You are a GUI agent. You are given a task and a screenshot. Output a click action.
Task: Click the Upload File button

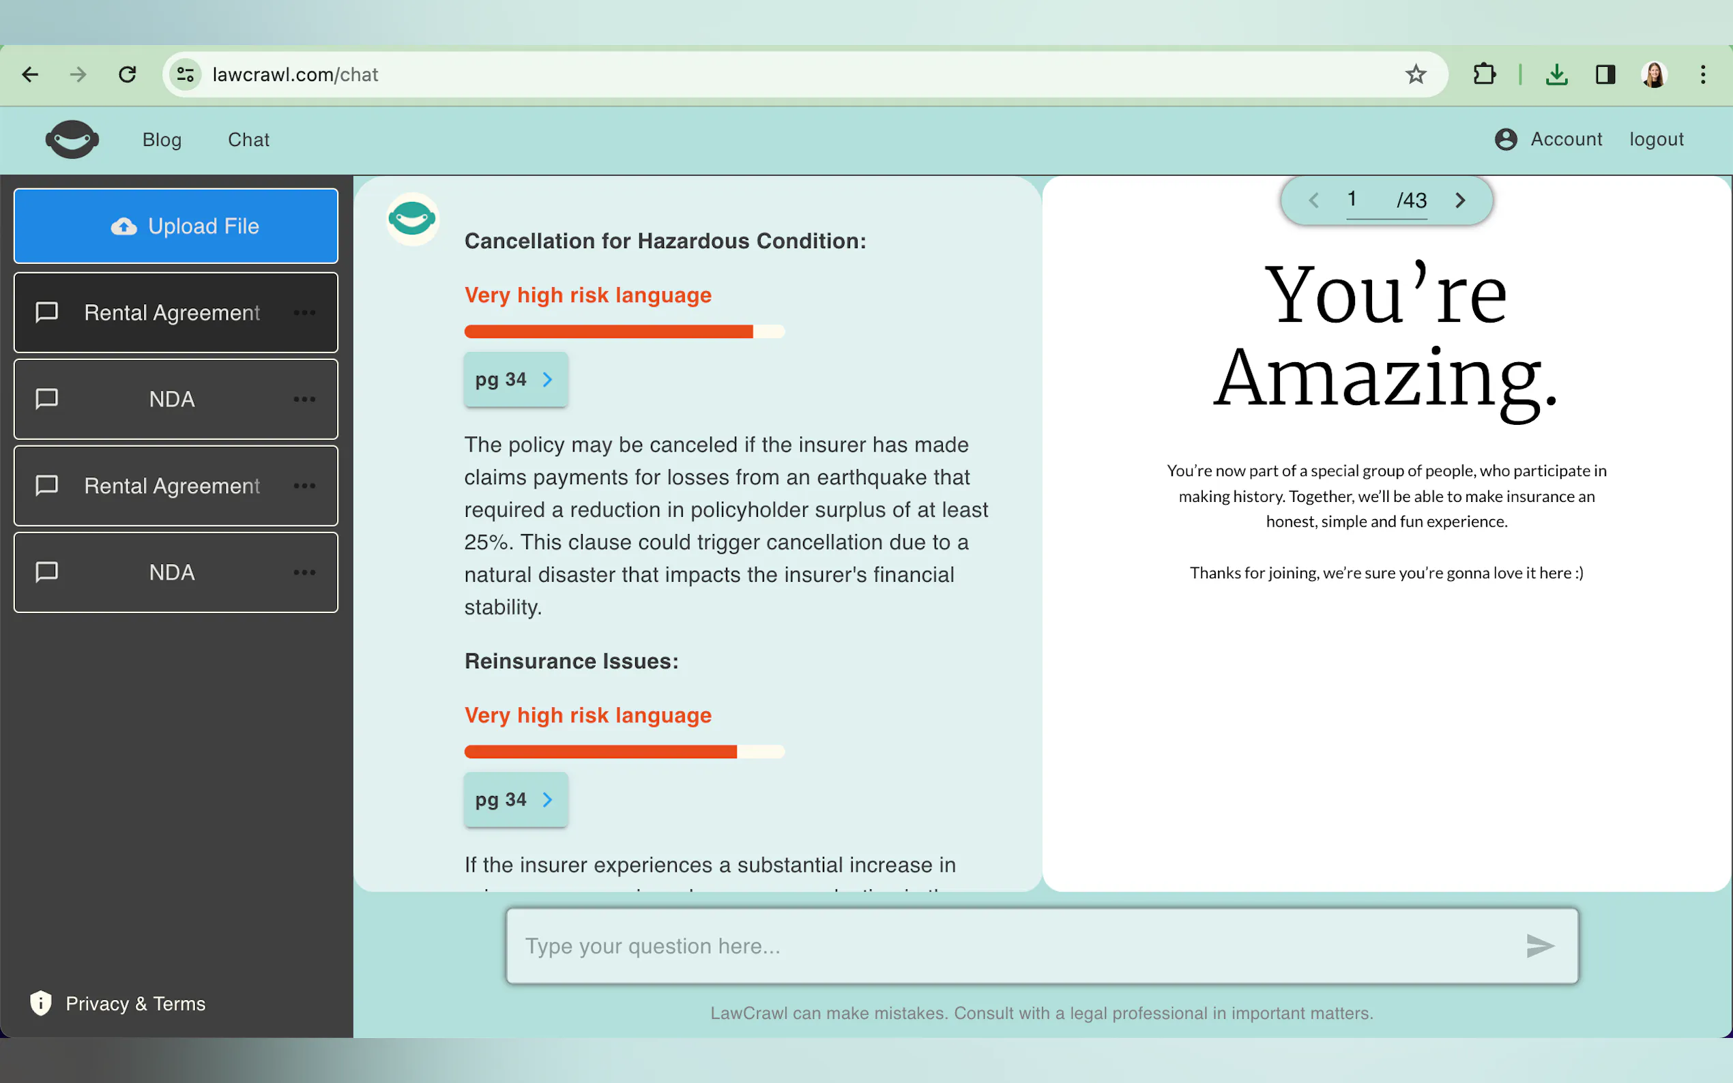[x=175, y=226]
